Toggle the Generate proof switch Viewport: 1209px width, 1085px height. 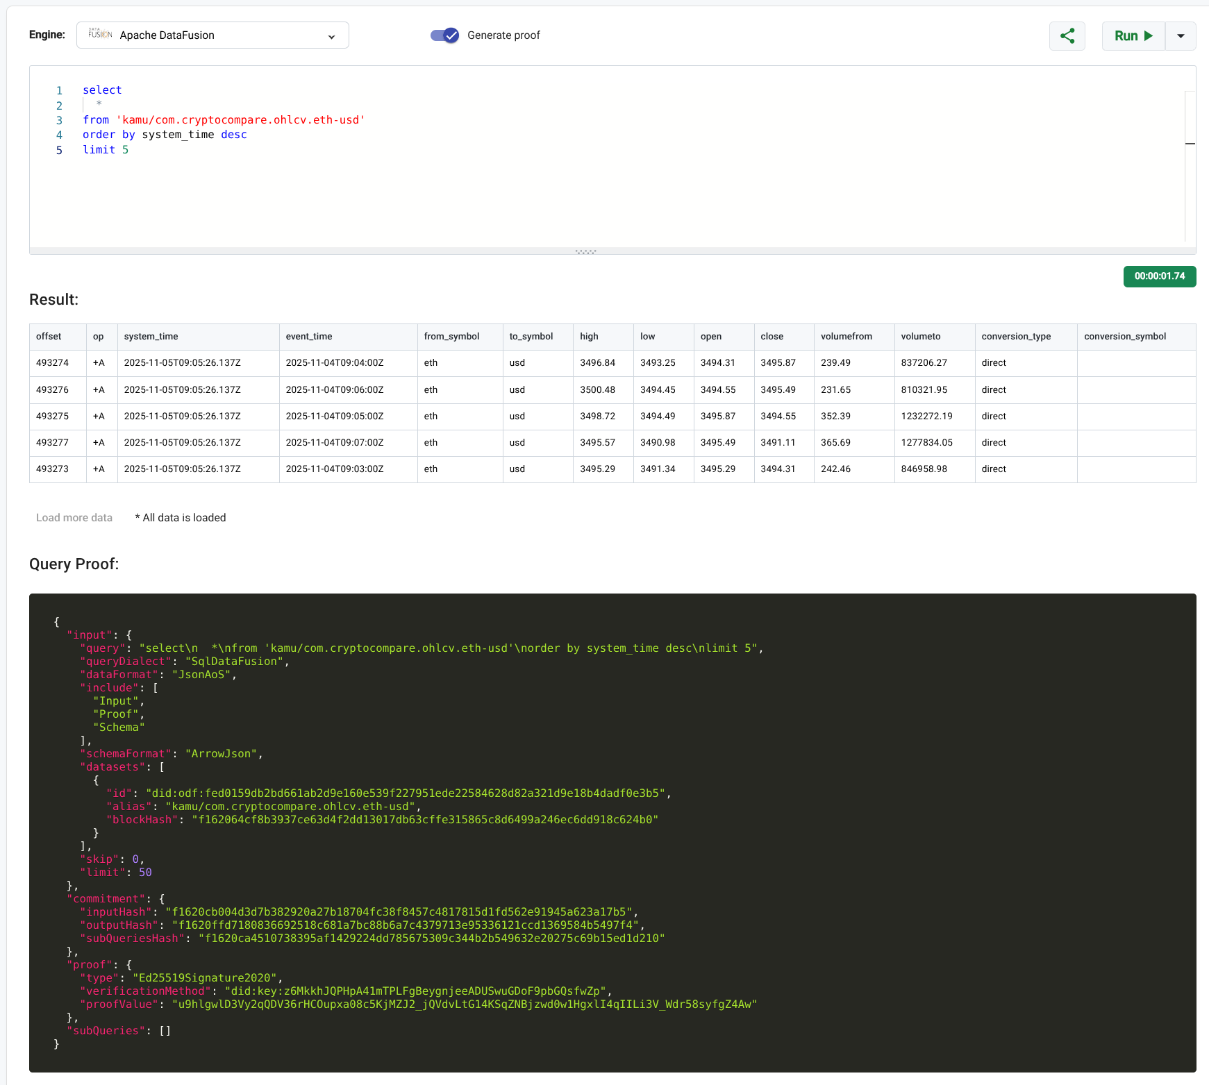pyautogui.click(x=444, y=35)
